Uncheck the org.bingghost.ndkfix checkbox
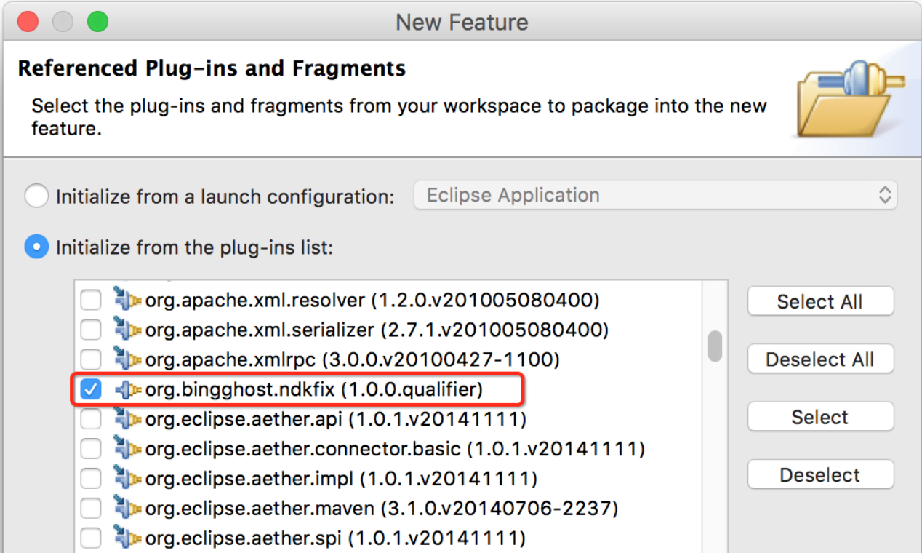 (x=91, y=390)
